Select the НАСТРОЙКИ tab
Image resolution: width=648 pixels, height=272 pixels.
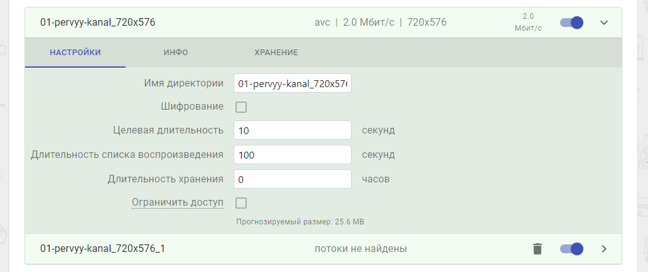pyautogui.click(x=75, y=53)
